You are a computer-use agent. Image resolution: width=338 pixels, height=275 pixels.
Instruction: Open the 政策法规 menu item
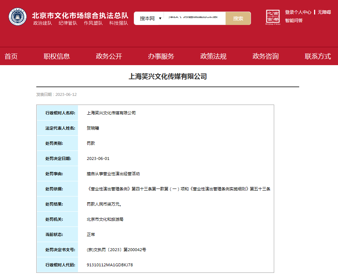[x=213, y=56]
